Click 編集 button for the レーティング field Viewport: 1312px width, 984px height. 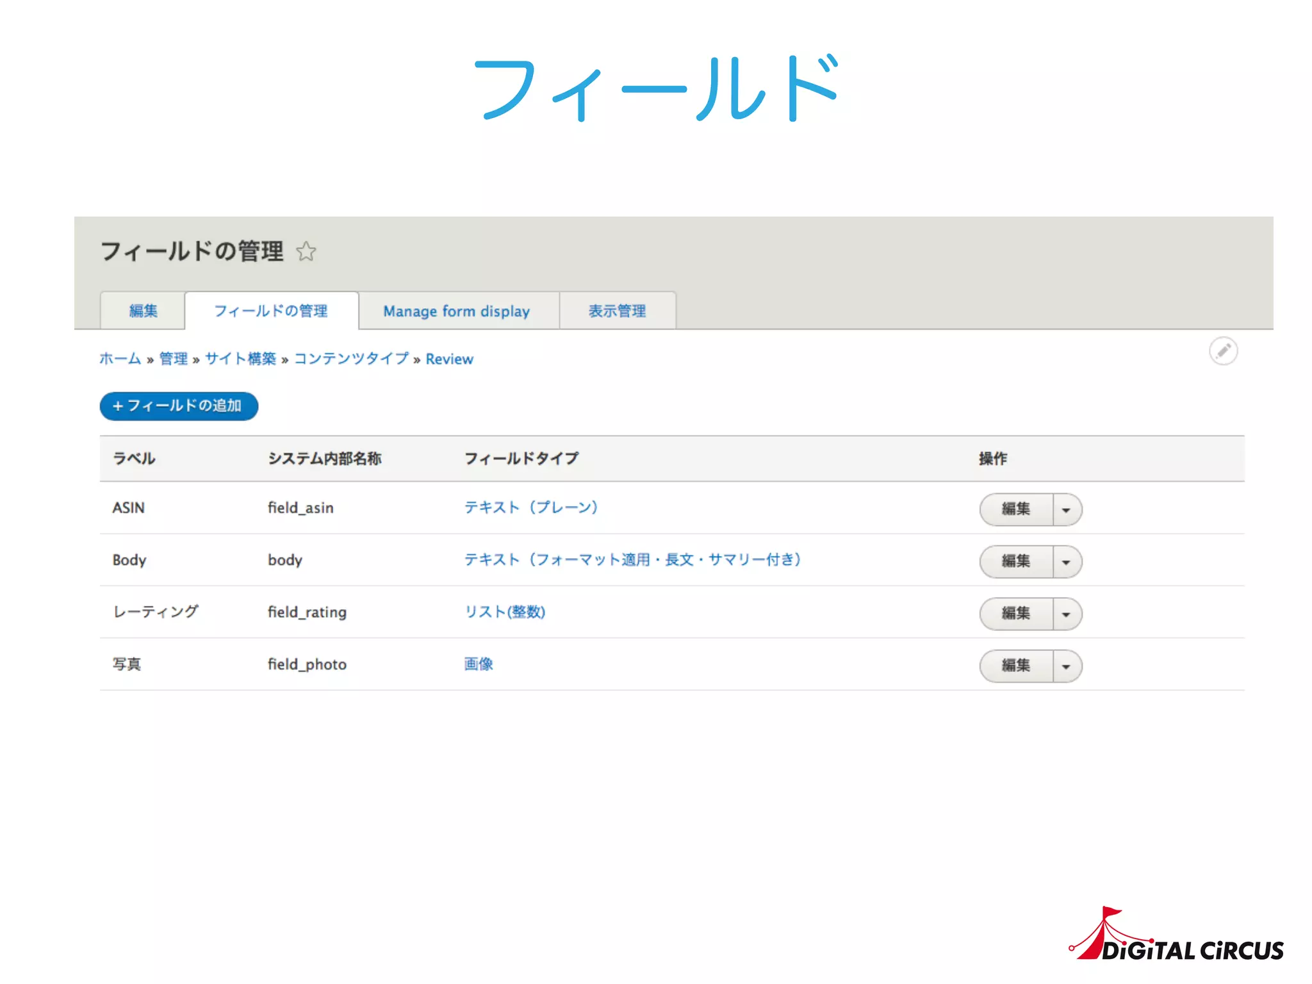tap(1016, 614)
